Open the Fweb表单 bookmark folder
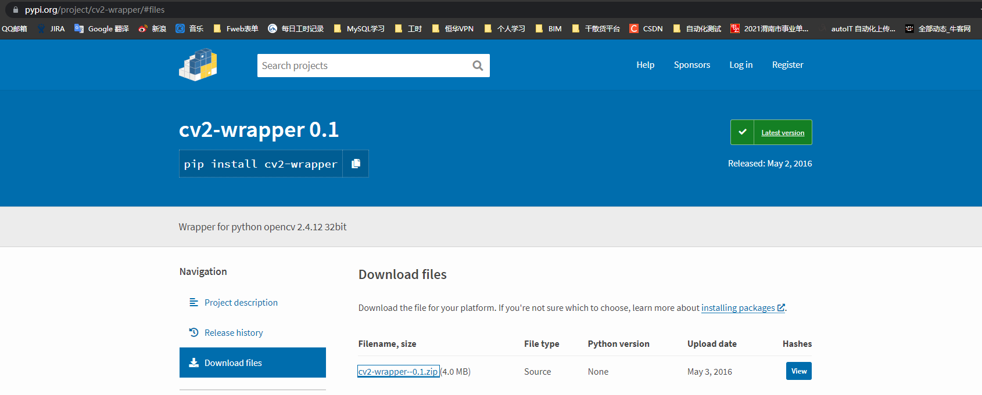Viewport: 982px width, 395px height. coord(236,28)
